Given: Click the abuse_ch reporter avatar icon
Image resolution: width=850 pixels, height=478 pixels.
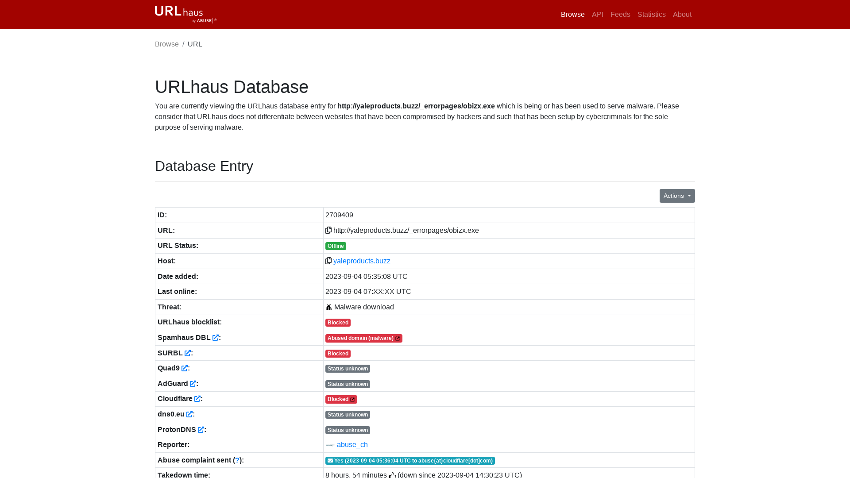Looking at the screenshot, I should point(330,445).
